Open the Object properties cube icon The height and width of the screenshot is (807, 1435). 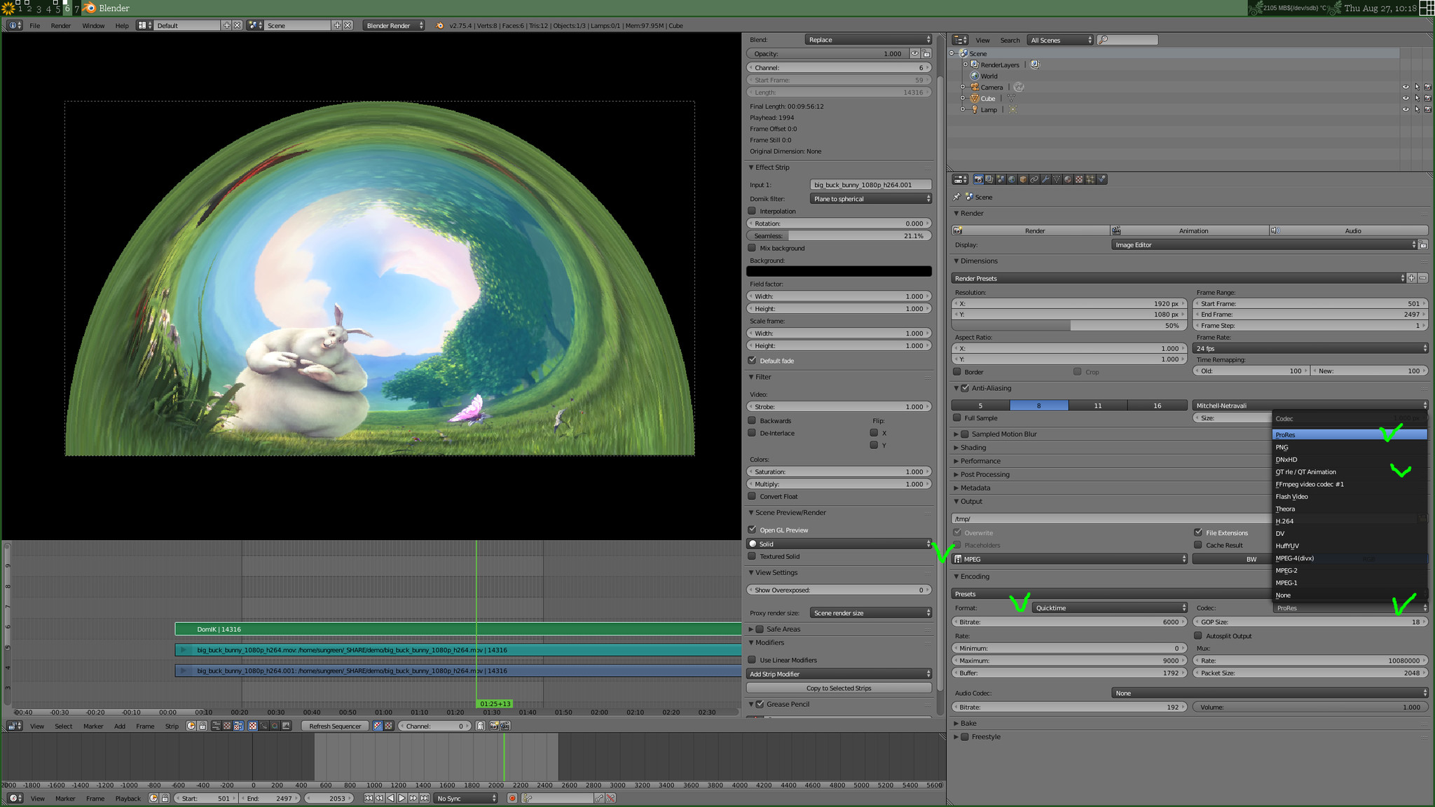pos(1023,179)
